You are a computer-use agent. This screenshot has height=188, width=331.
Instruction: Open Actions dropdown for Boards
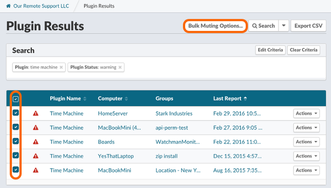(306, 142)
